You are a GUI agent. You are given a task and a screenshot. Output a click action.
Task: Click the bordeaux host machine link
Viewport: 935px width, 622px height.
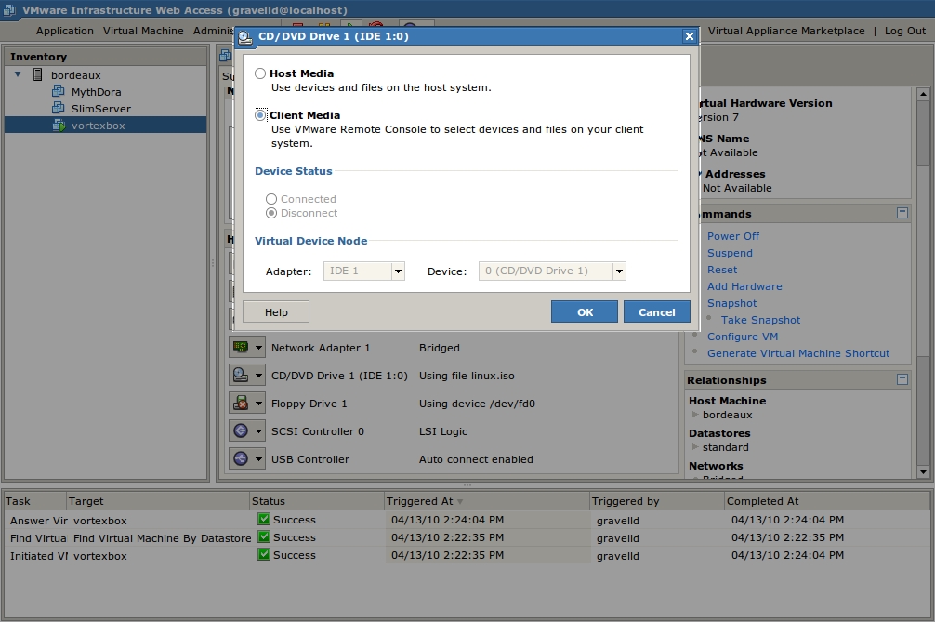(727, 415)
